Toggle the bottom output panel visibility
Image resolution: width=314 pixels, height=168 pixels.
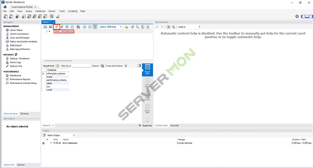point(307,17)
